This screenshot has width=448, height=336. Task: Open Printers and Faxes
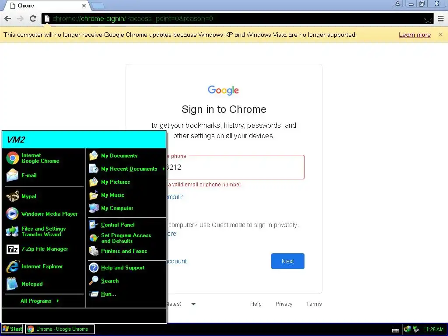click(126, 251)
